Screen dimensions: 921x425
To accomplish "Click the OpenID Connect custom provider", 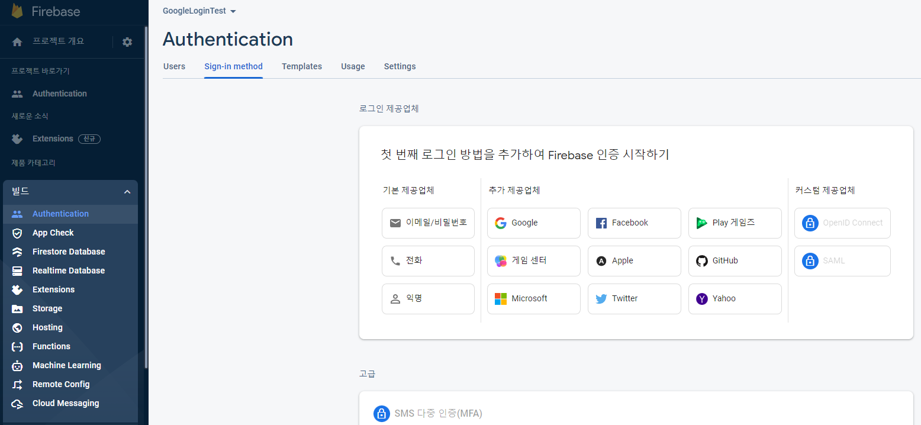I will pyautogui.click(x=842, y=223).
